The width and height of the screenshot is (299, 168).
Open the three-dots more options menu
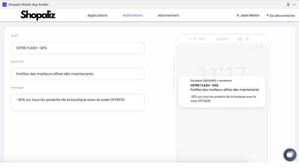coord(294,4)
